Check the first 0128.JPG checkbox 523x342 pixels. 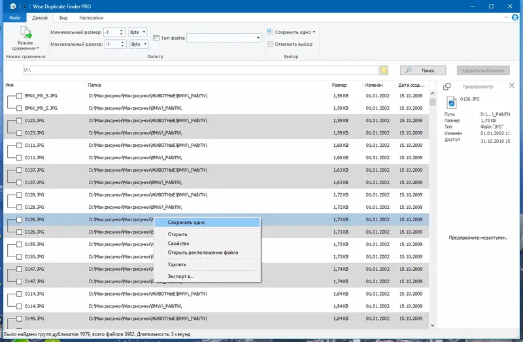[x=20, y=194]
